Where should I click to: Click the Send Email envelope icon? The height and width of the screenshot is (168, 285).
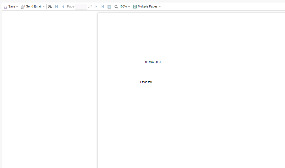click(x=23, y=7)
